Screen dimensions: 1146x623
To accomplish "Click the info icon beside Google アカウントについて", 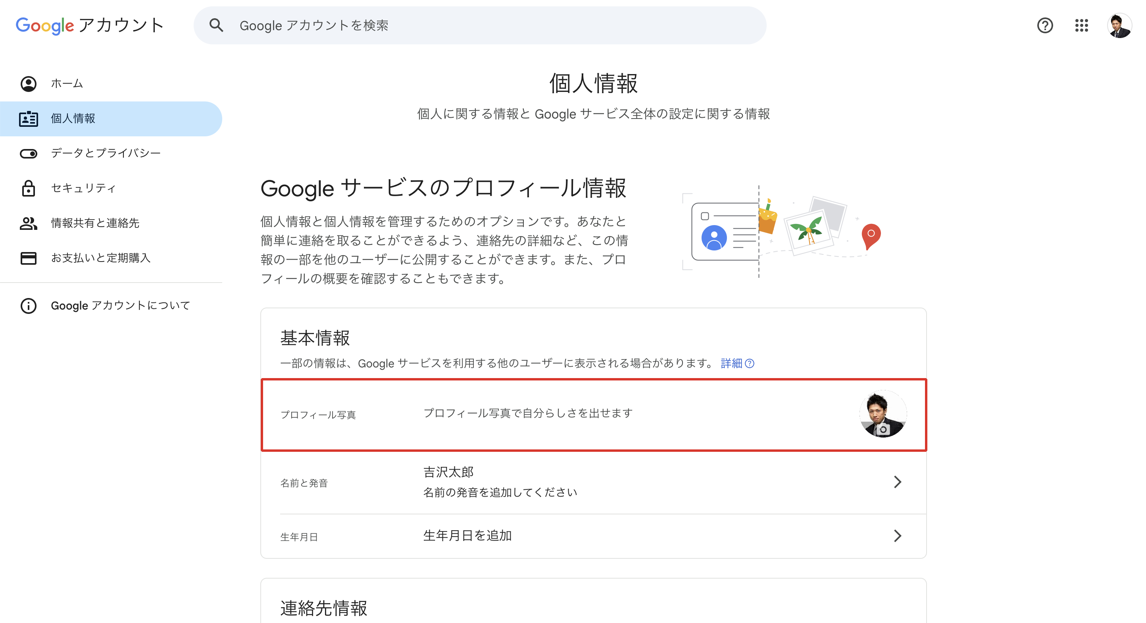I will [29, 306].
